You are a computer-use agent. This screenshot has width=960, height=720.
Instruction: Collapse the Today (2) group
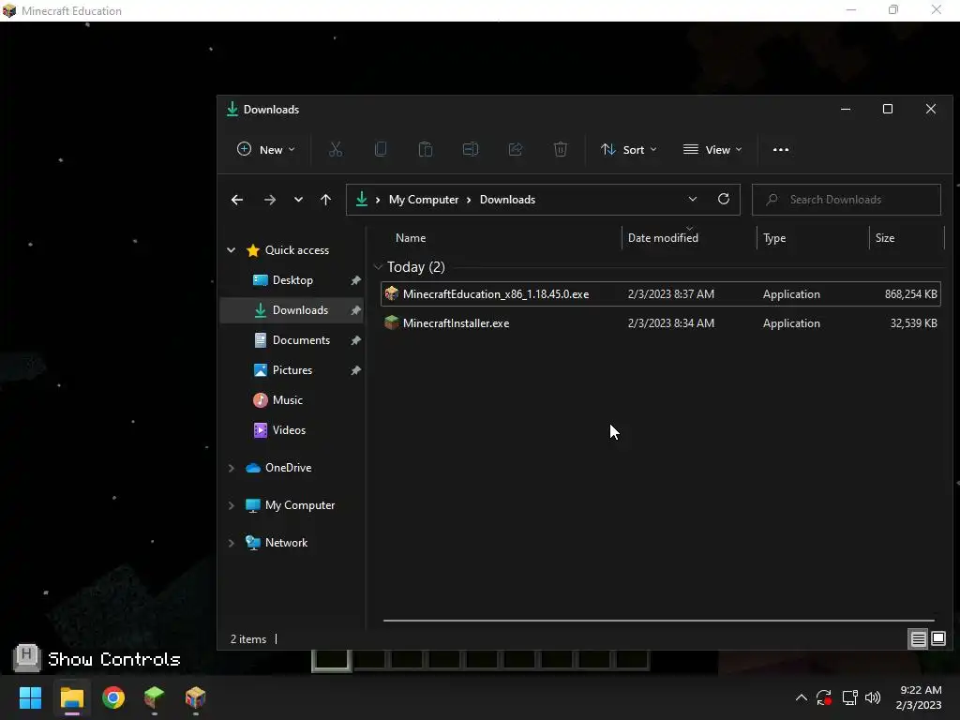coord(378,267)
